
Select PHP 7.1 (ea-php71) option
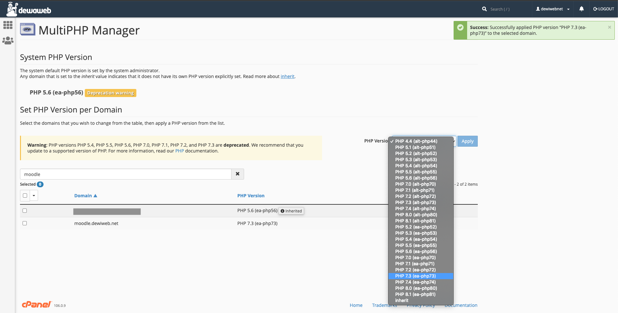421,264
